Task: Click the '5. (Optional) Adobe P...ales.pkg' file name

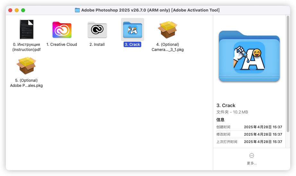Action: 26,83
